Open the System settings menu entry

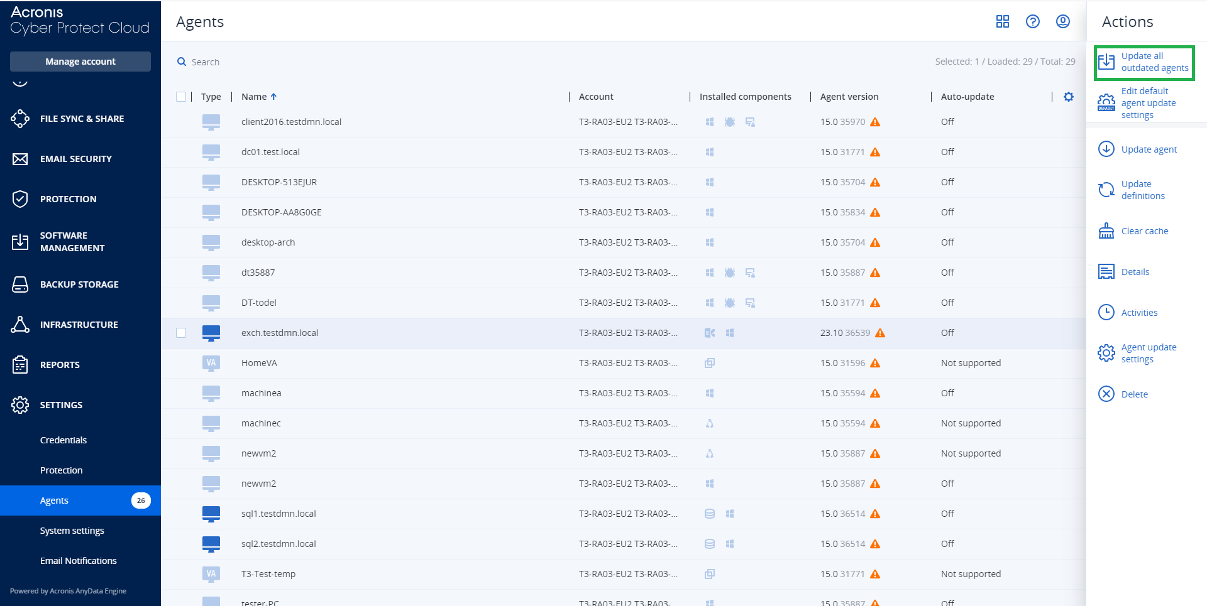72,531
